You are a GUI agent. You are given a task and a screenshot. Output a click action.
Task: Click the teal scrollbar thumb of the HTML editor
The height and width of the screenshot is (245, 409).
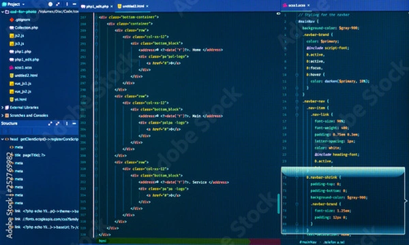click(279, 204)
